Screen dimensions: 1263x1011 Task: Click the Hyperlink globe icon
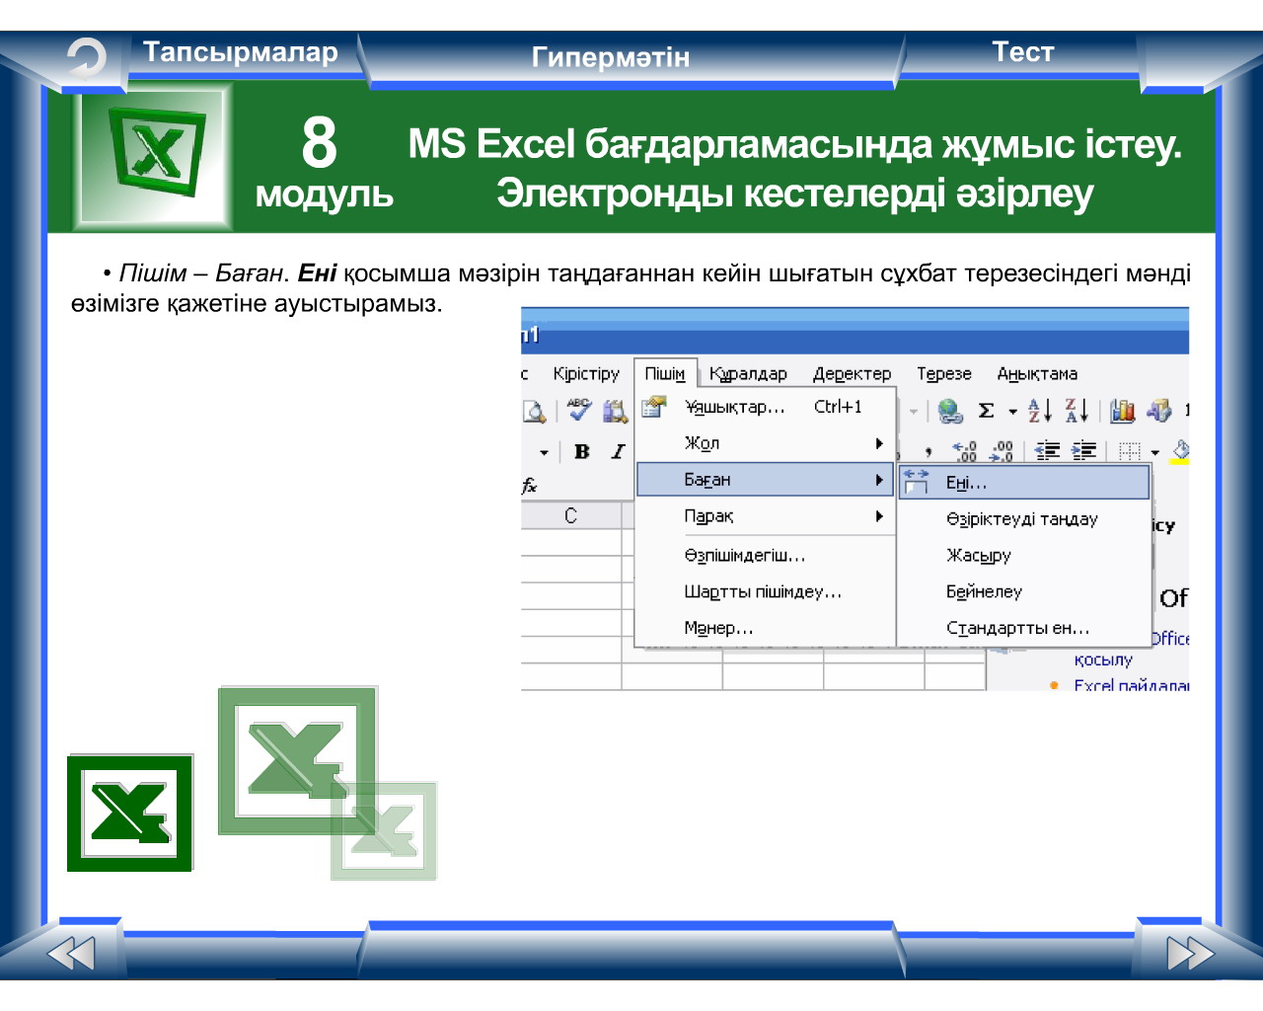pyautogui.click(x=950, y=411)
